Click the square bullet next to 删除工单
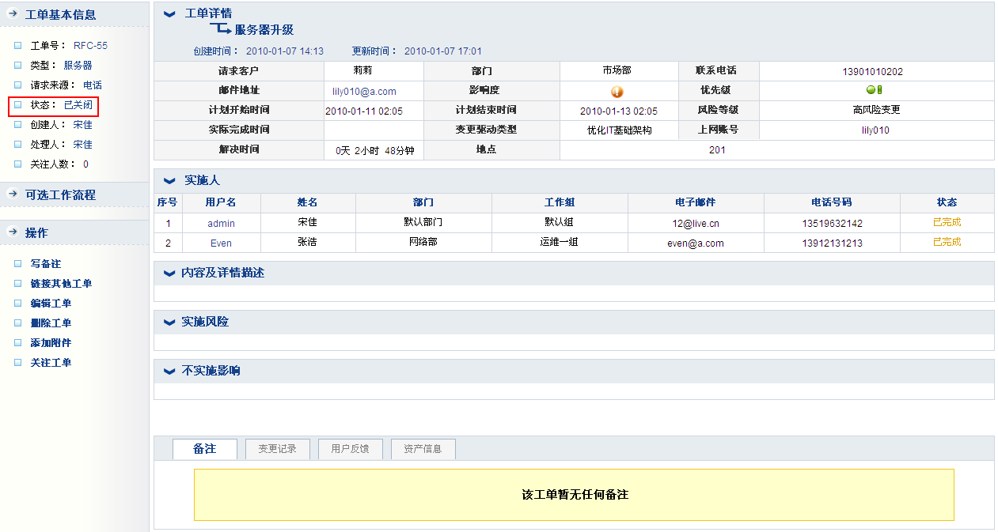This screenshot has height=532, width=998. click(17, 323)
